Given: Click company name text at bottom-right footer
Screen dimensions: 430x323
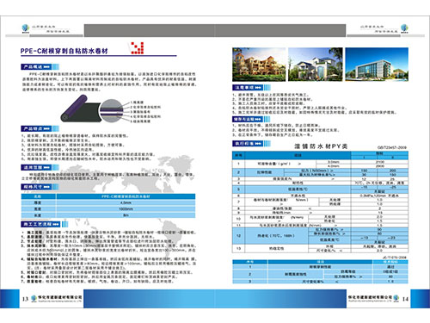Looking at the screenshot, I should pos(370,297).
